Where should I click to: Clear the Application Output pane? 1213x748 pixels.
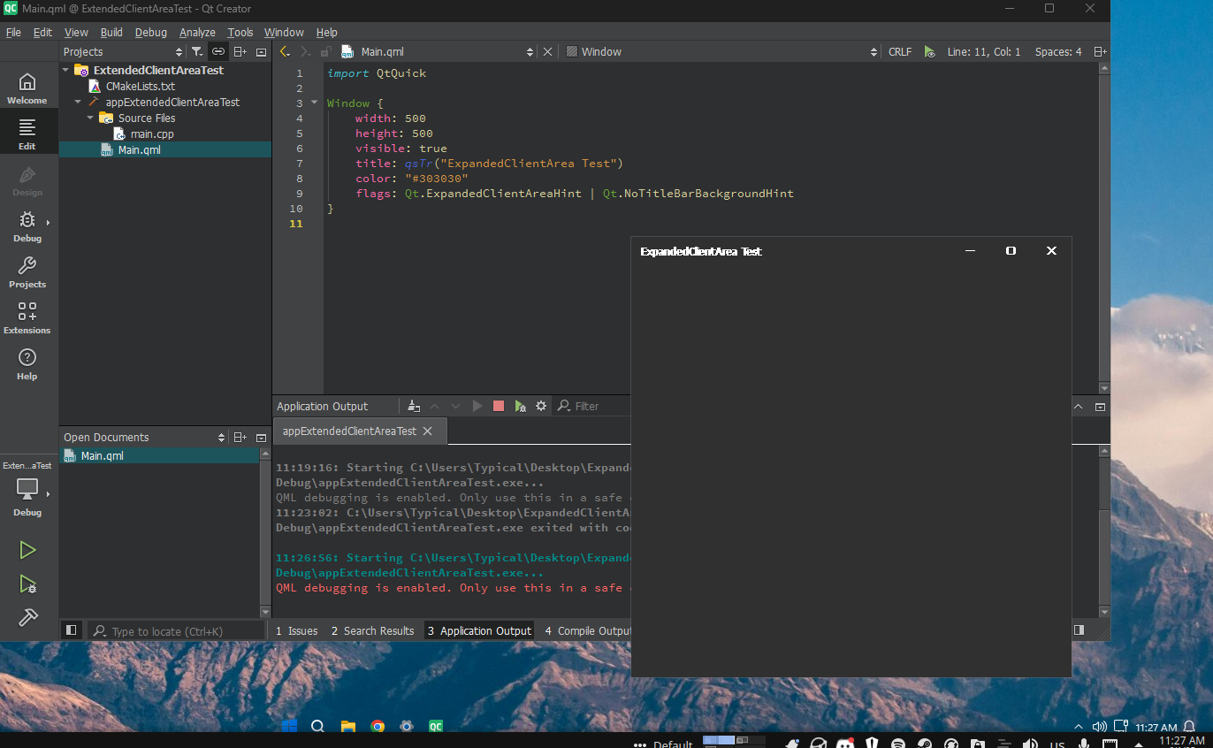point(414,407)
